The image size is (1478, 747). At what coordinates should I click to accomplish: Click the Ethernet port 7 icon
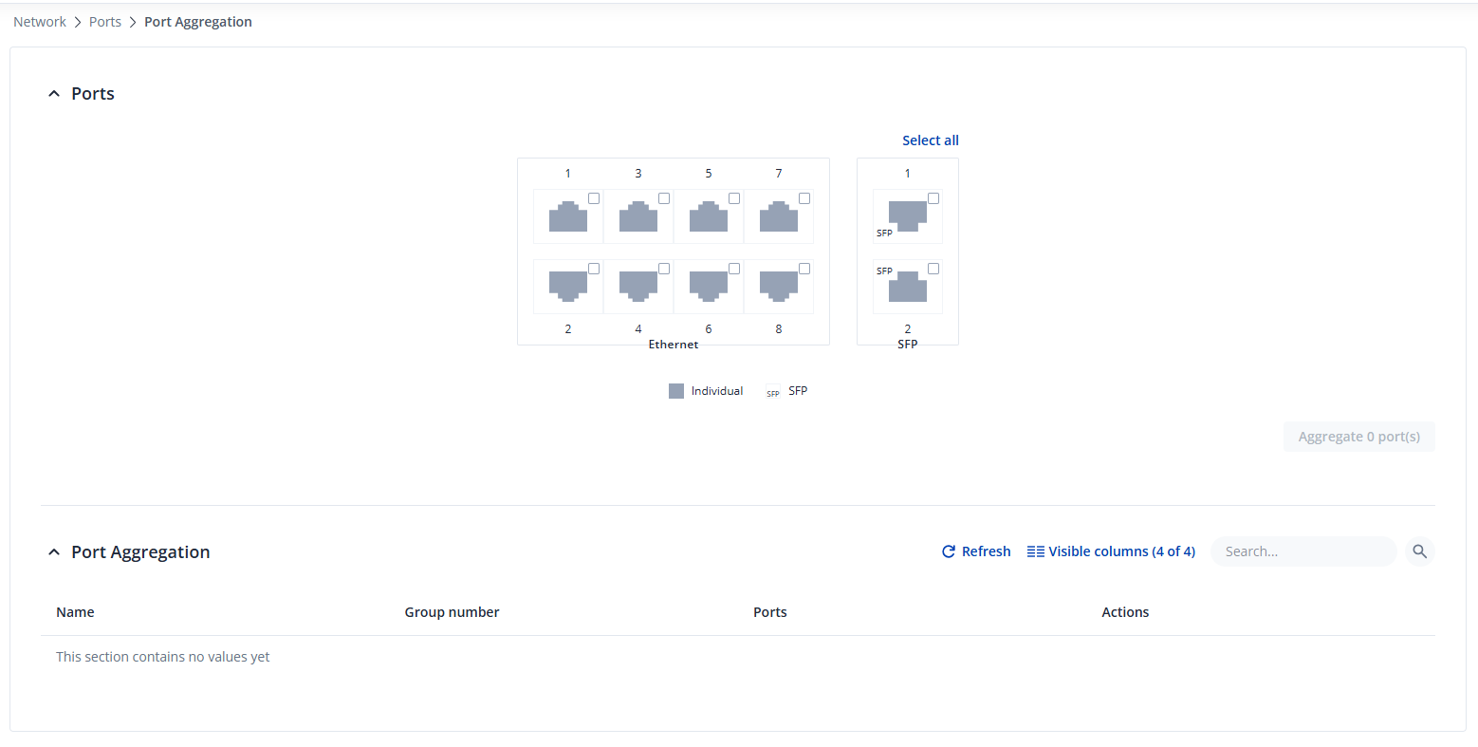pyautogui.click(x=778, y=217)
